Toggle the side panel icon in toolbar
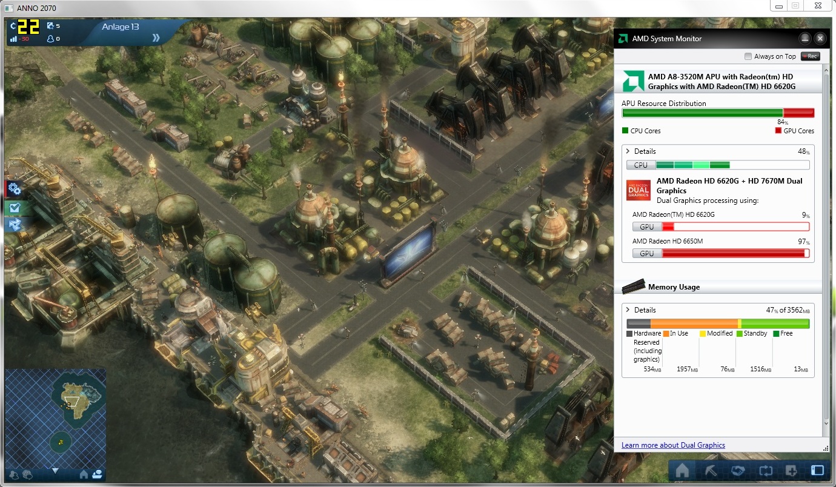 pos(817,470)
